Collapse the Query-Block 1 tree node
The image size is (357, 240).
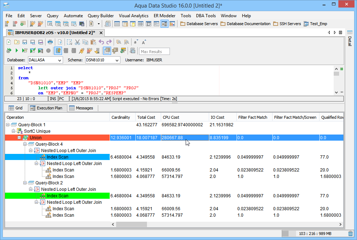[x=8, y=125]
